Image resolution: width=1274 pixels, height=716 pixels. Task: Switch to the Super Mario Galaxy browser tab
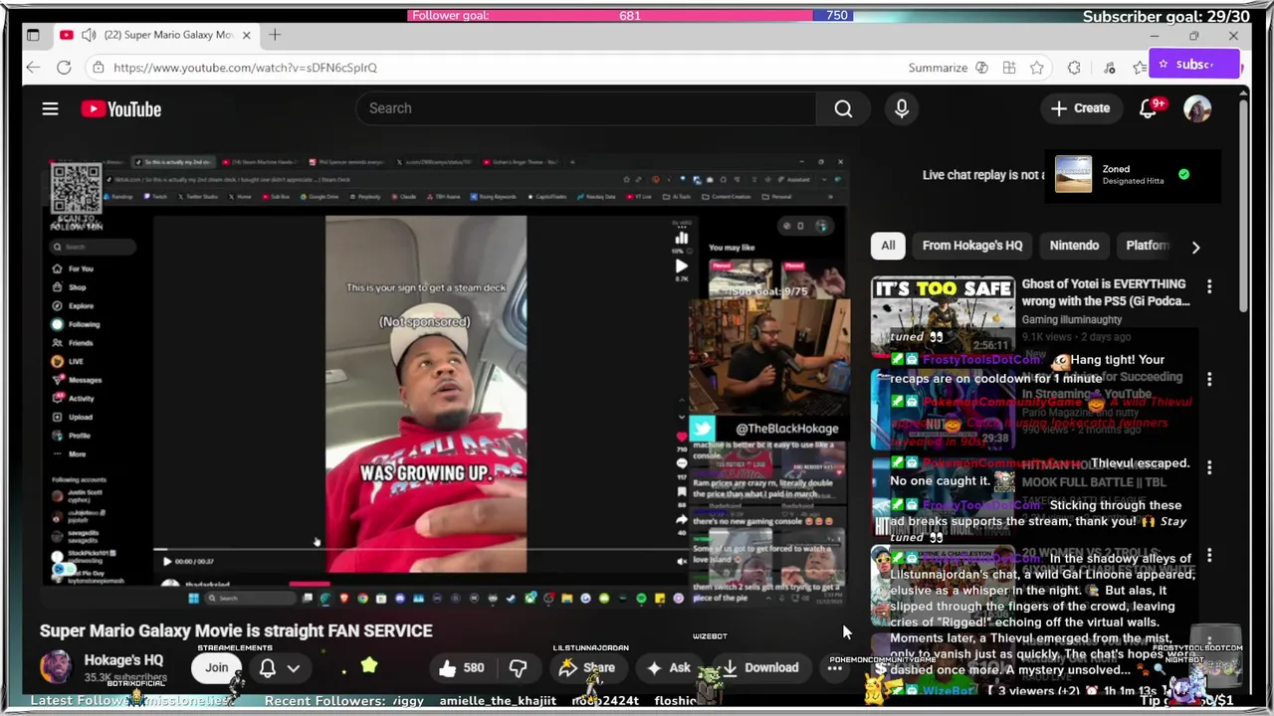click(155, 35)
